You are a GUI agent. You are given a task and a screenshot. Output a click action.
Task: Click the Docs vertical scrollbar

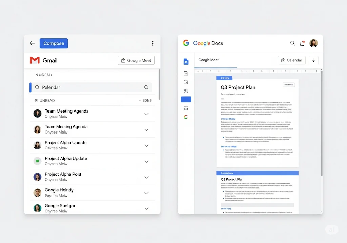322,123
